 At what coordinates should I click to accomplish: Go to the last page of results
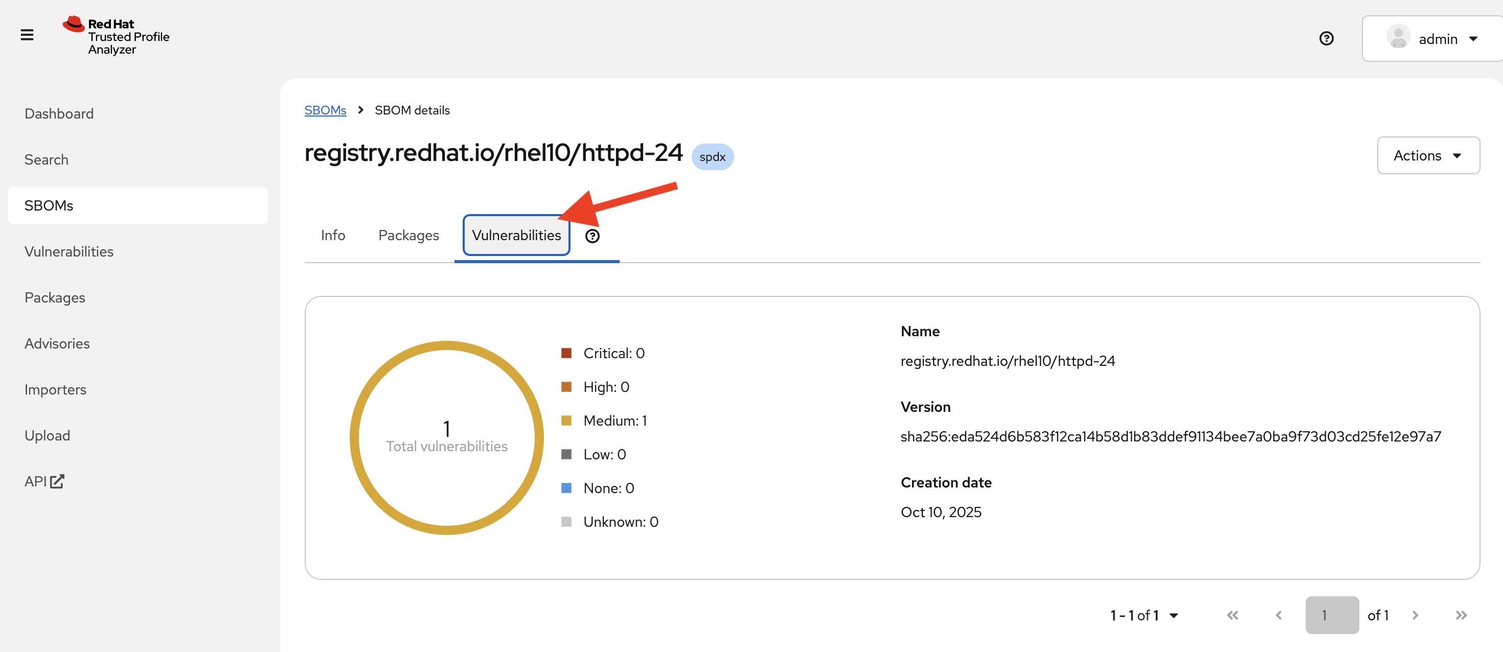click(x=1461, y=615)
